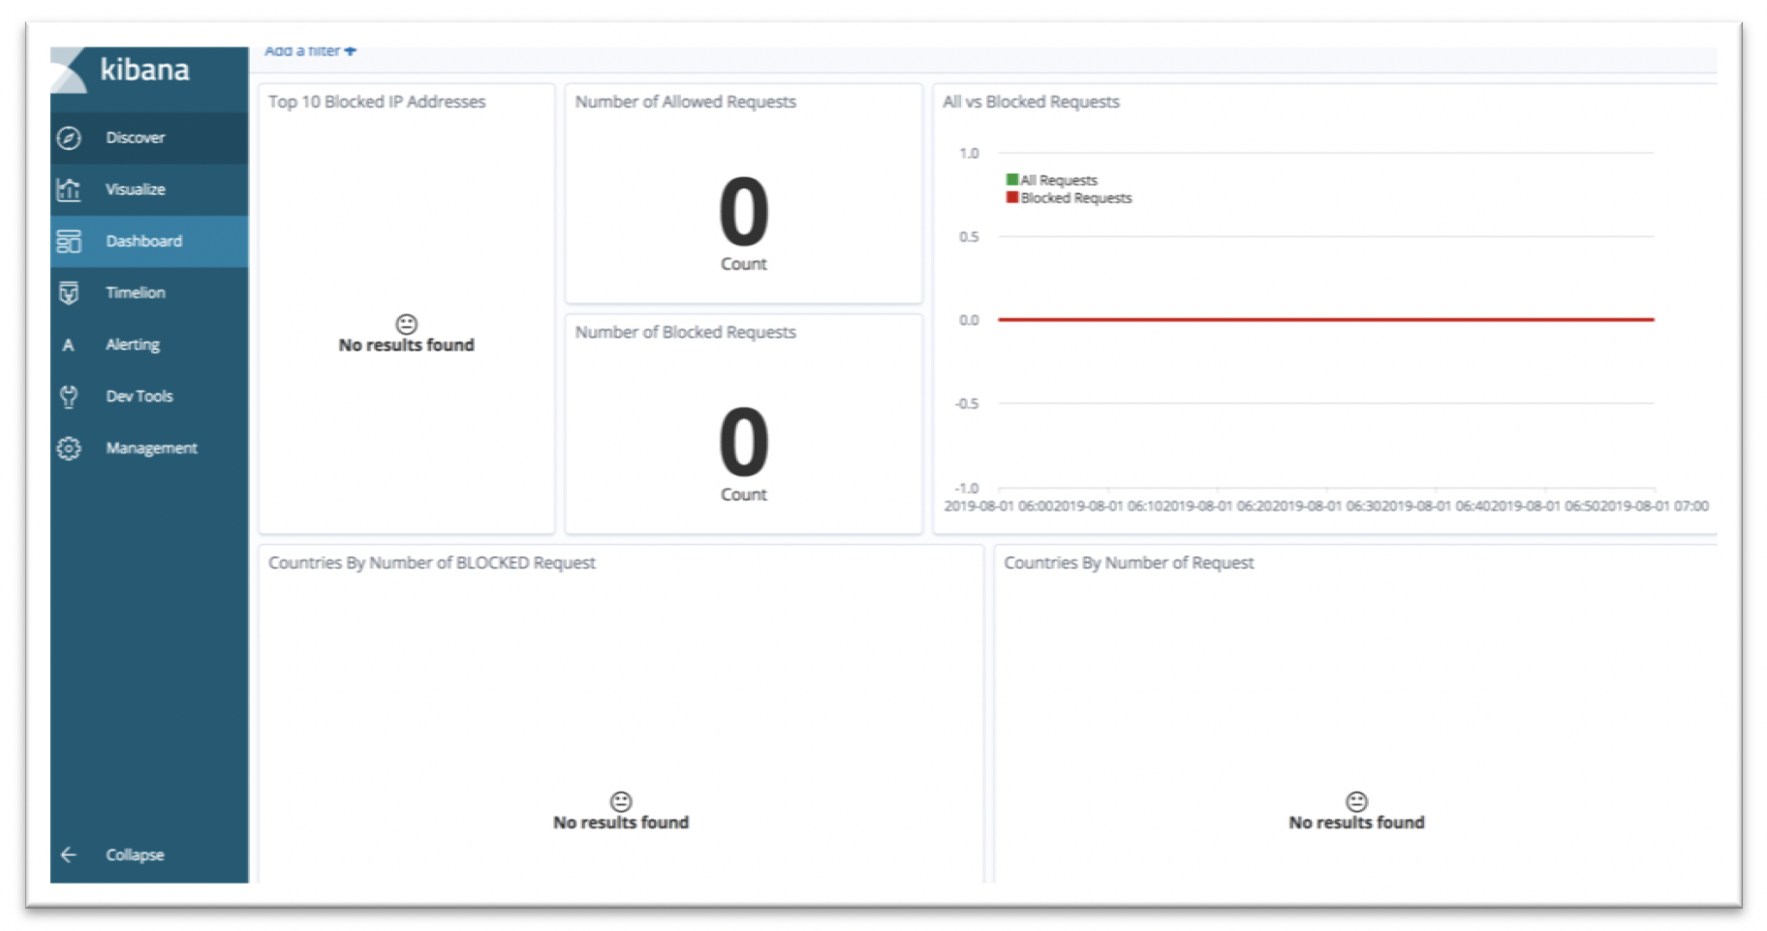Click the green All Requests swatch
The image size is (1767, 931).
(x=1012, y=179)
